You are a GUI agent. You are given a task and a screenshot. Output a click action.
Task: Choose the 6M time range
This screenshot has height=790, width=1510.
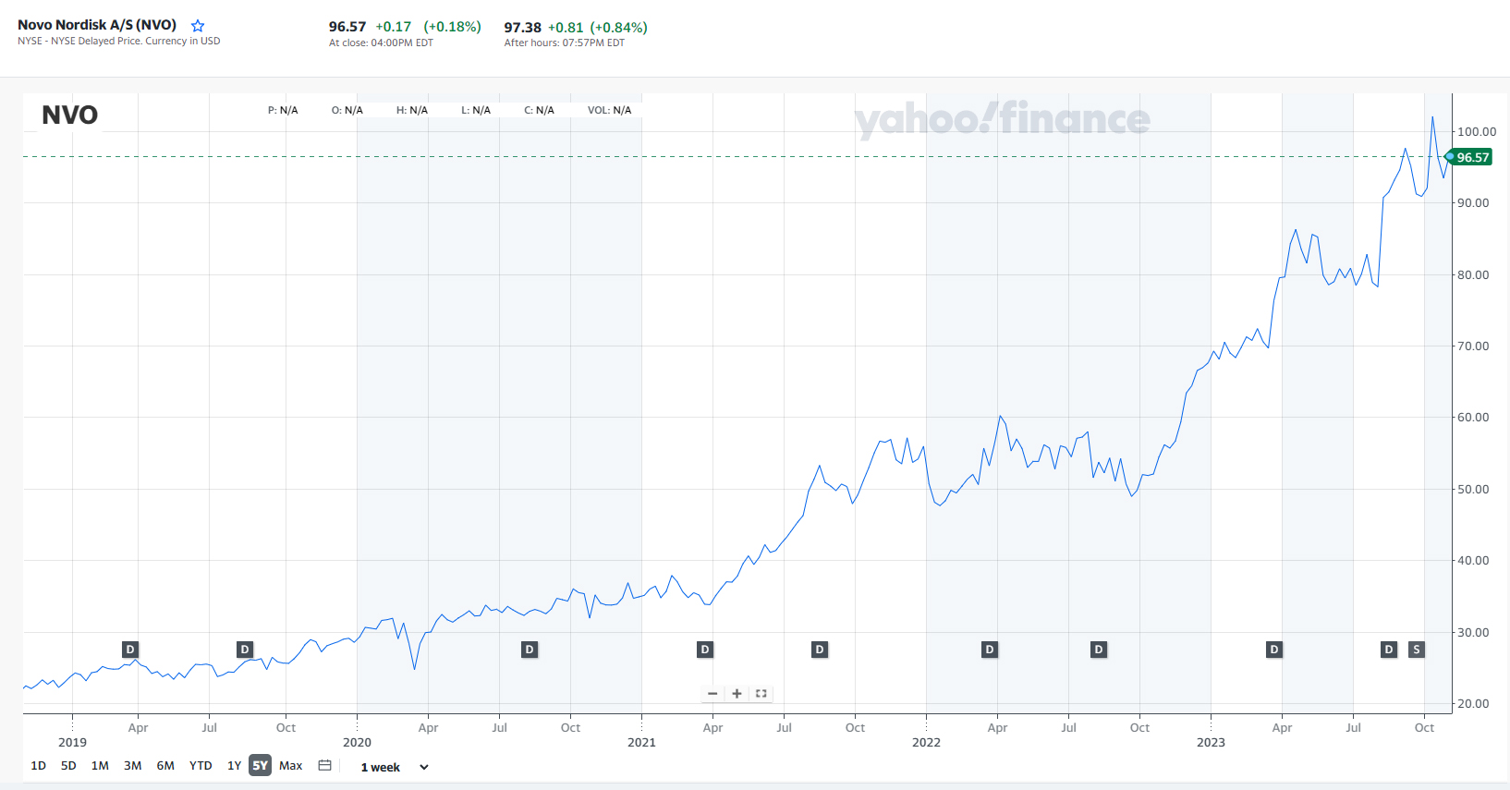pos(165,766)
